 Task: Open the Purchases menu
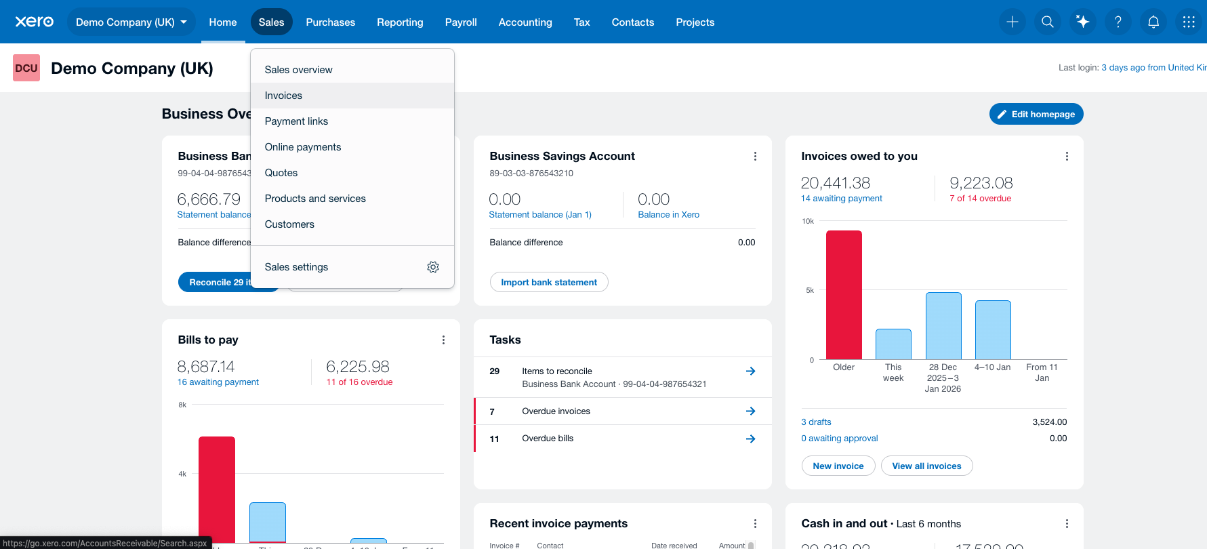(x=331, y=22)
